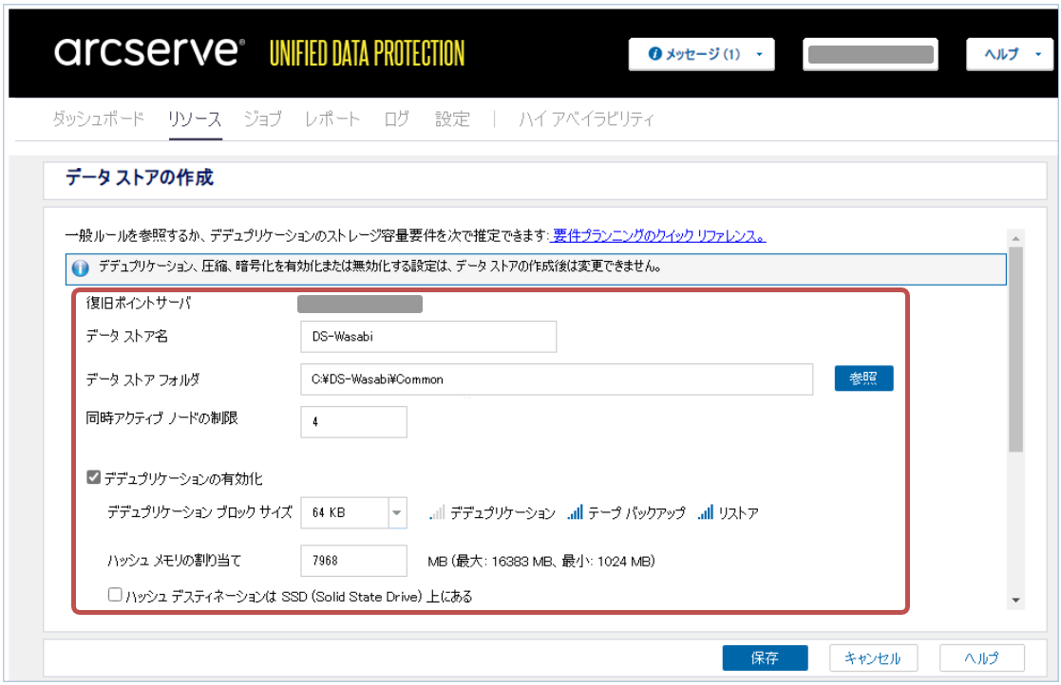The width and height of the screenshot is (1061, 685).
Task: Open the 設定 tab
Action: coord(452,119)
